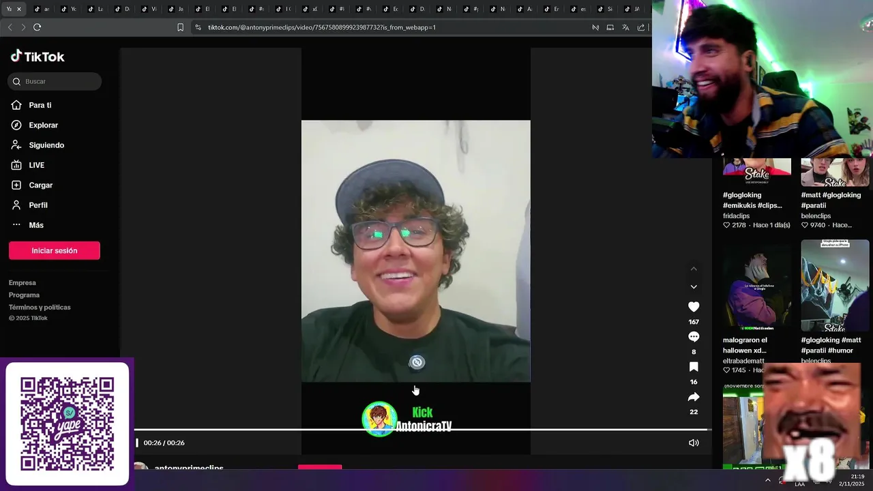873x491 pixels.
Task: Switch to the browser tab labeled Ja
Action: pyautogui.click(x=176, y=9)
